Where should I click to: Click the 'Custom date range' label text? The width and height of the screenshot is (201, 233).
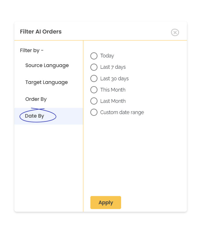[122, 112]
